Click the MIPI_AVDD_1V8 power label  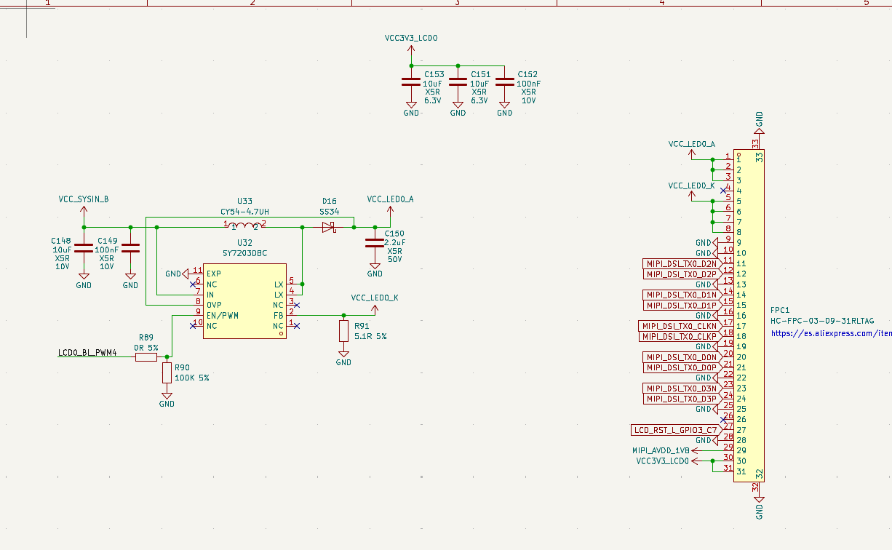pyautogui.click(x=666, y=451)
